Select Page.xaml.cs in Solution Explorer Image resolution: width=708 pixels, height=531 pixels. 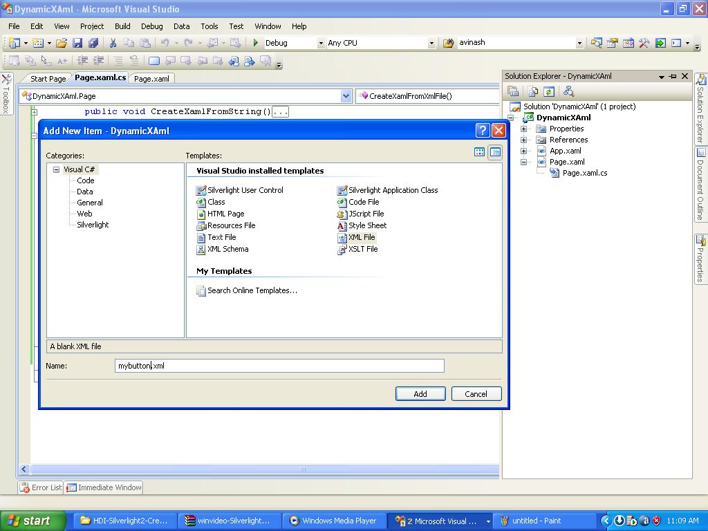(585, 173)
